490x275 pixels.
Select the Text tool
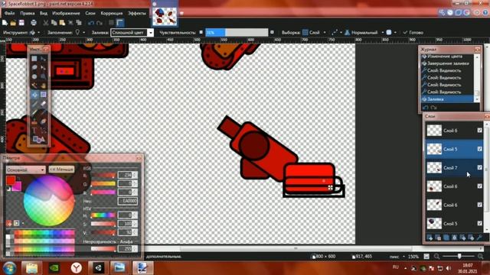point(34,131)
